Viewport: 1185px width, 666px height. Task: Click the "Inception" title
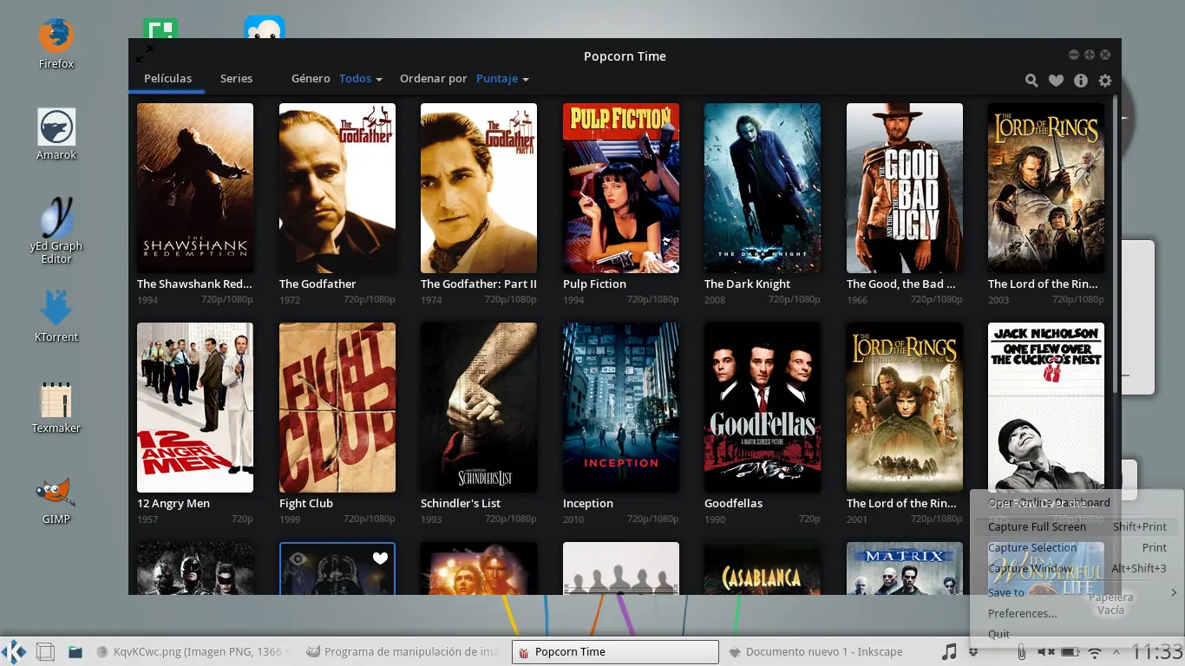[588, 503]
